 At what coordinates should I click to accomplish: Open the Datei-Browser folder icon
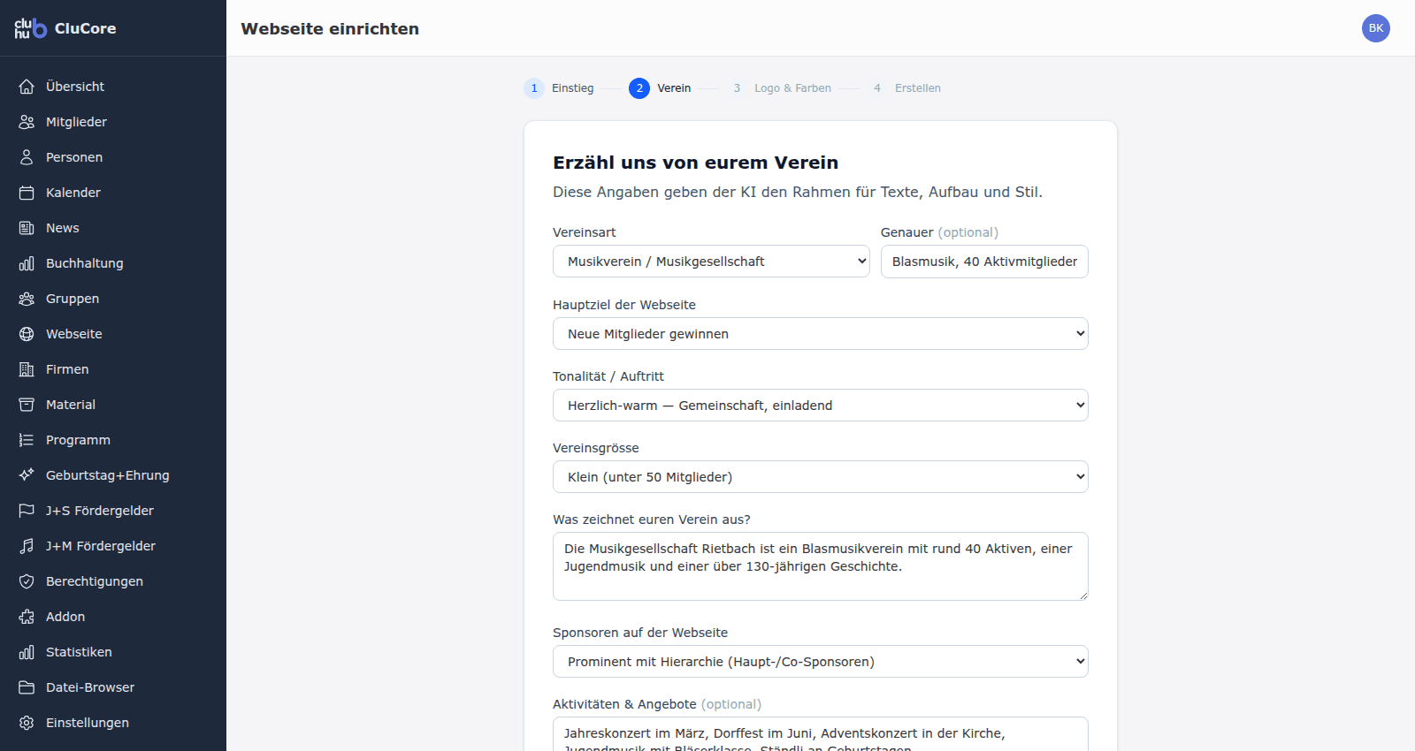27,687
